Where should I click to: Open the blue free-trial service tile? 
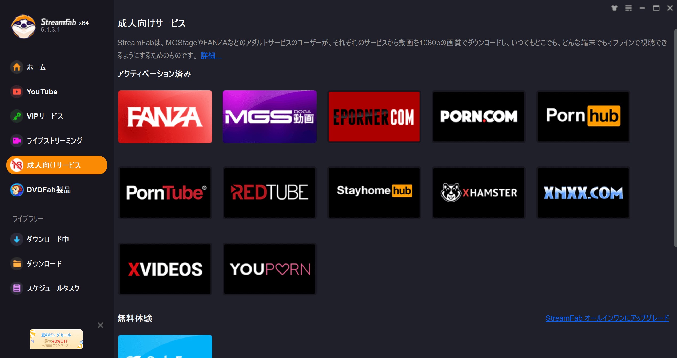click(x=165, y=346)
